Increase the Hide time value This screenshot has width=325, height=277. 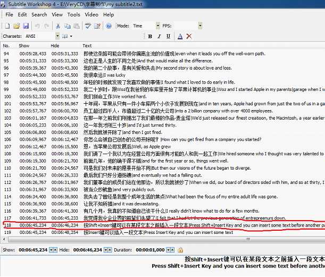tap(110, 250)
